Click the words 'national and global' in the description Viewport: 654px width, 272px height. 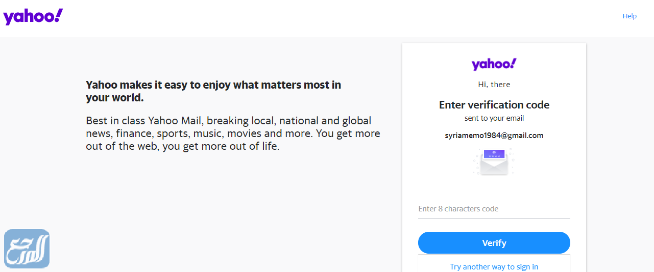click(x=325, y=121)
